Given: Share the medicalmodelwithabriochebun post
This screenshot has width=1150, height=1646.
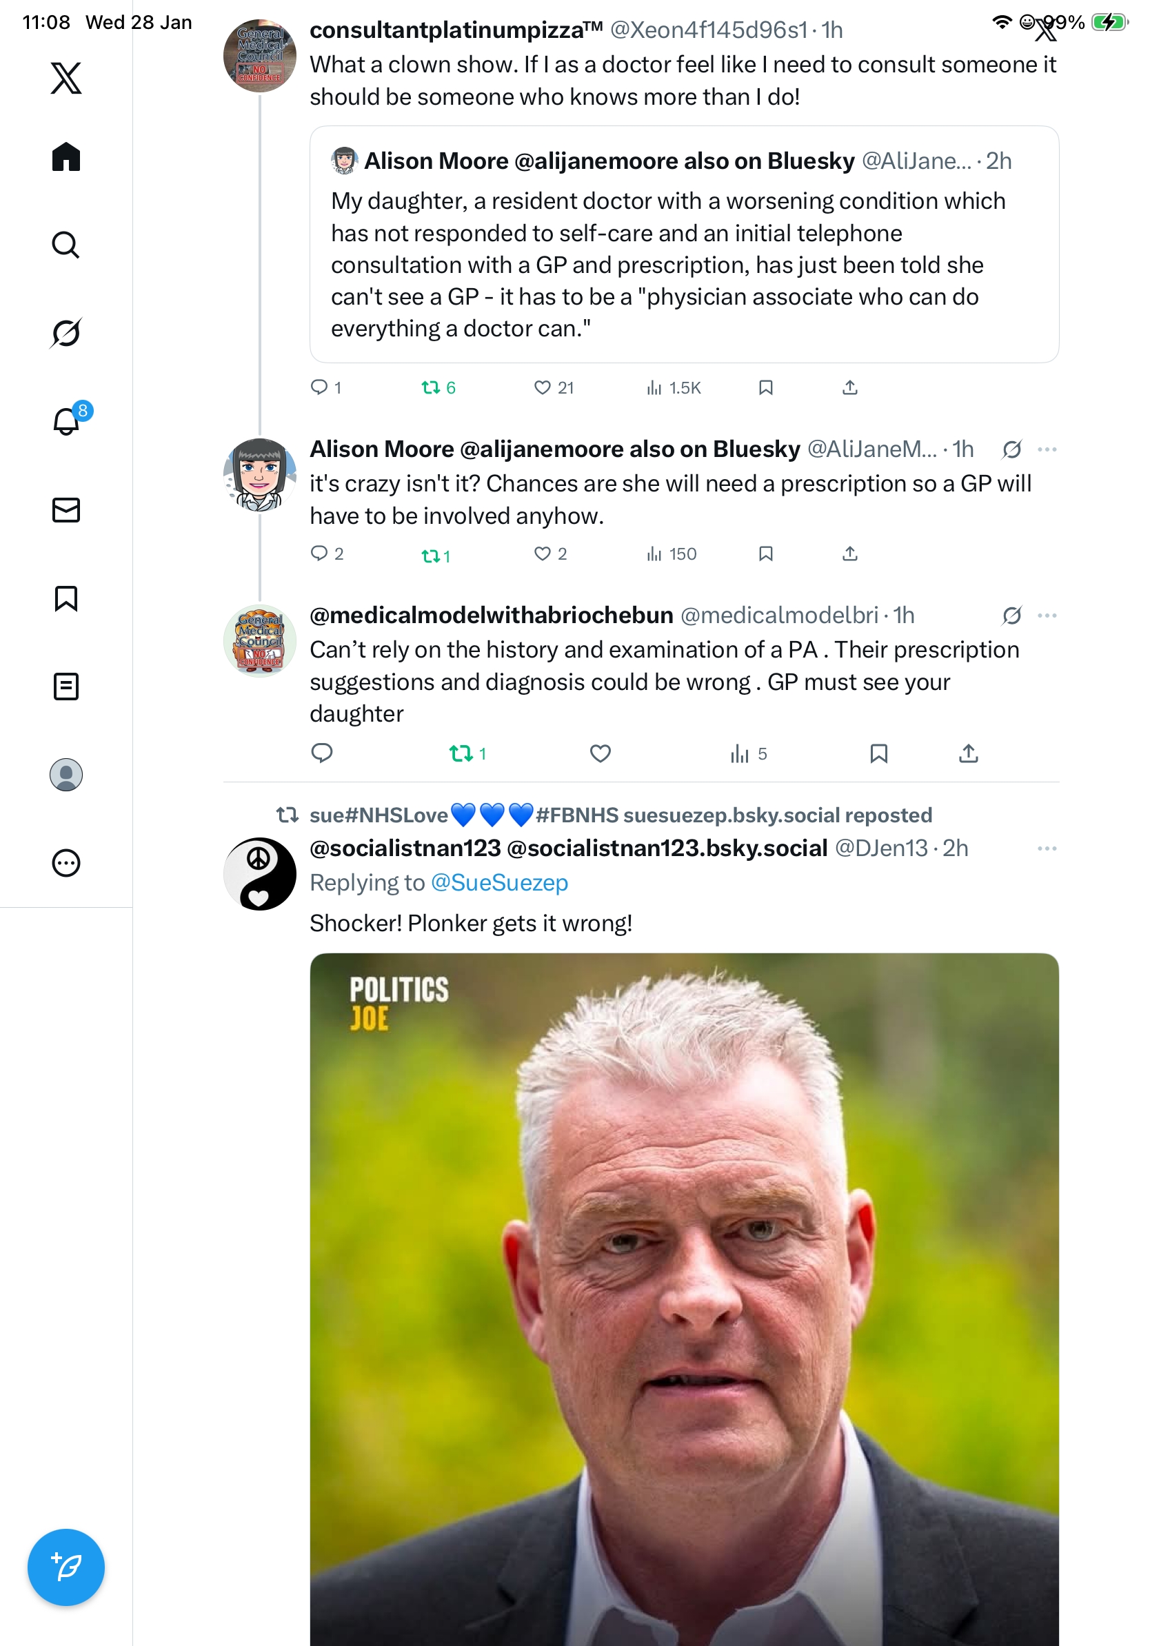Looking at the screenshot, I should tap(969, 753).
